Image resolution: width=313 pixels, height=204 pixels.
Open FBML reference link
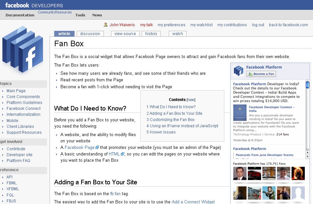click(11, 183)
